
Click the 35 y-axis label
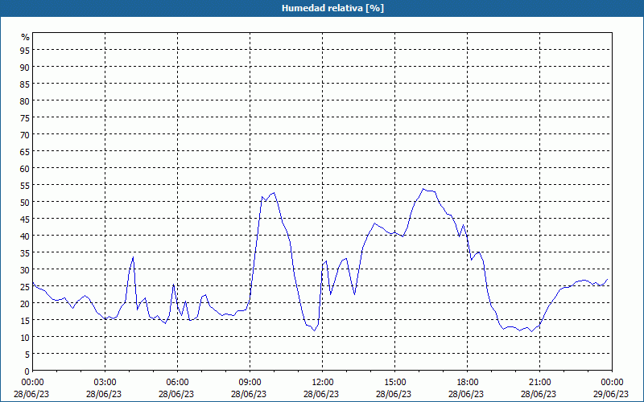point(25,252)
